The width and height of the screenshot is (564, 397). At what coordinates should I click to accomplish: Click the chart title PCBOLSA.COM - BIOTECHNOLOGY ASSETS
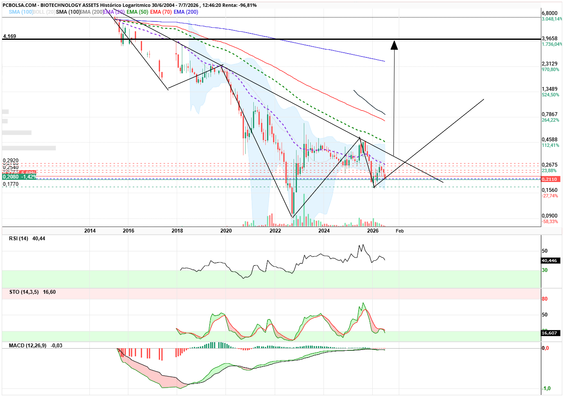pyautogui.click(x=50, y=5)
